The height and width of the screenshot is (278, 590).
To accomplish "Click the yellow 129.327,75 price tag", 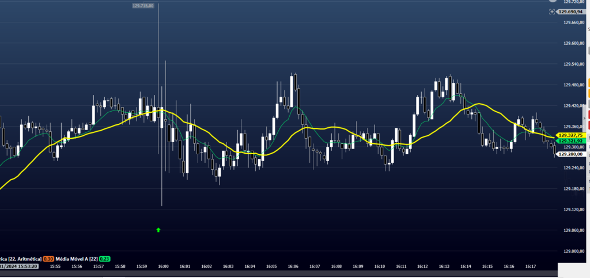I will point(570,135).
